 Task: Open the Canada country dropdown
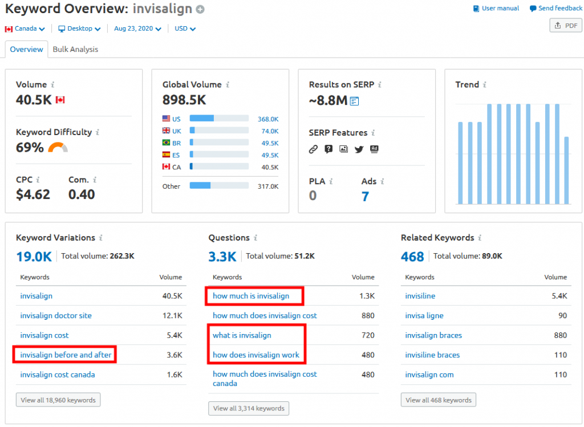[25, 29]
